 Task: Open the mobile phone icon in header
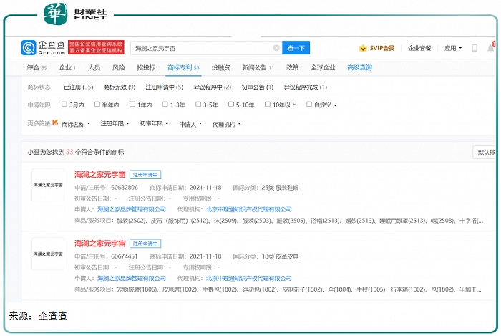(x=474, y=48)
